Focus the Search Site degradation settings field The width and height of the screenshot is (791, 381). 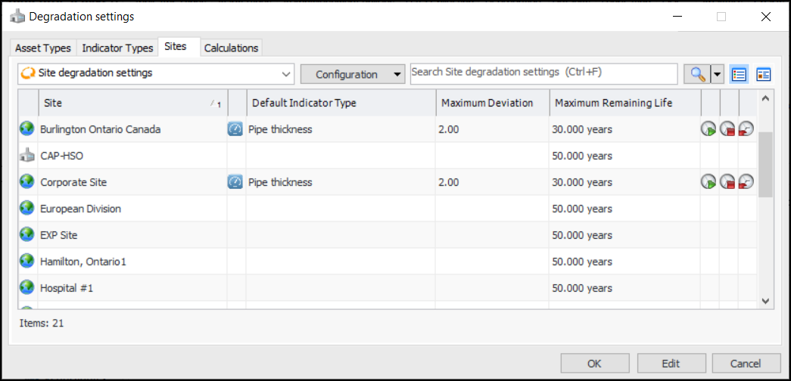coord(543,73)
